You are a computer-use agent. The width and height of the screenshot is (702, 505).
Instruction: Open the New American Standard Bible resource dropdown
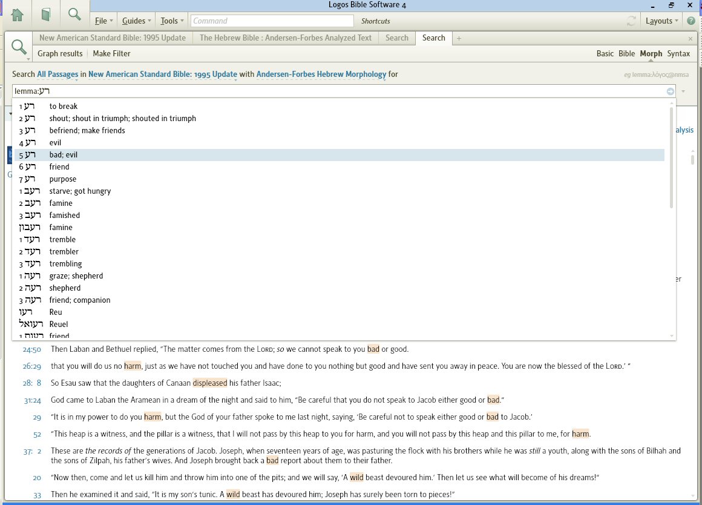[163, 74]
